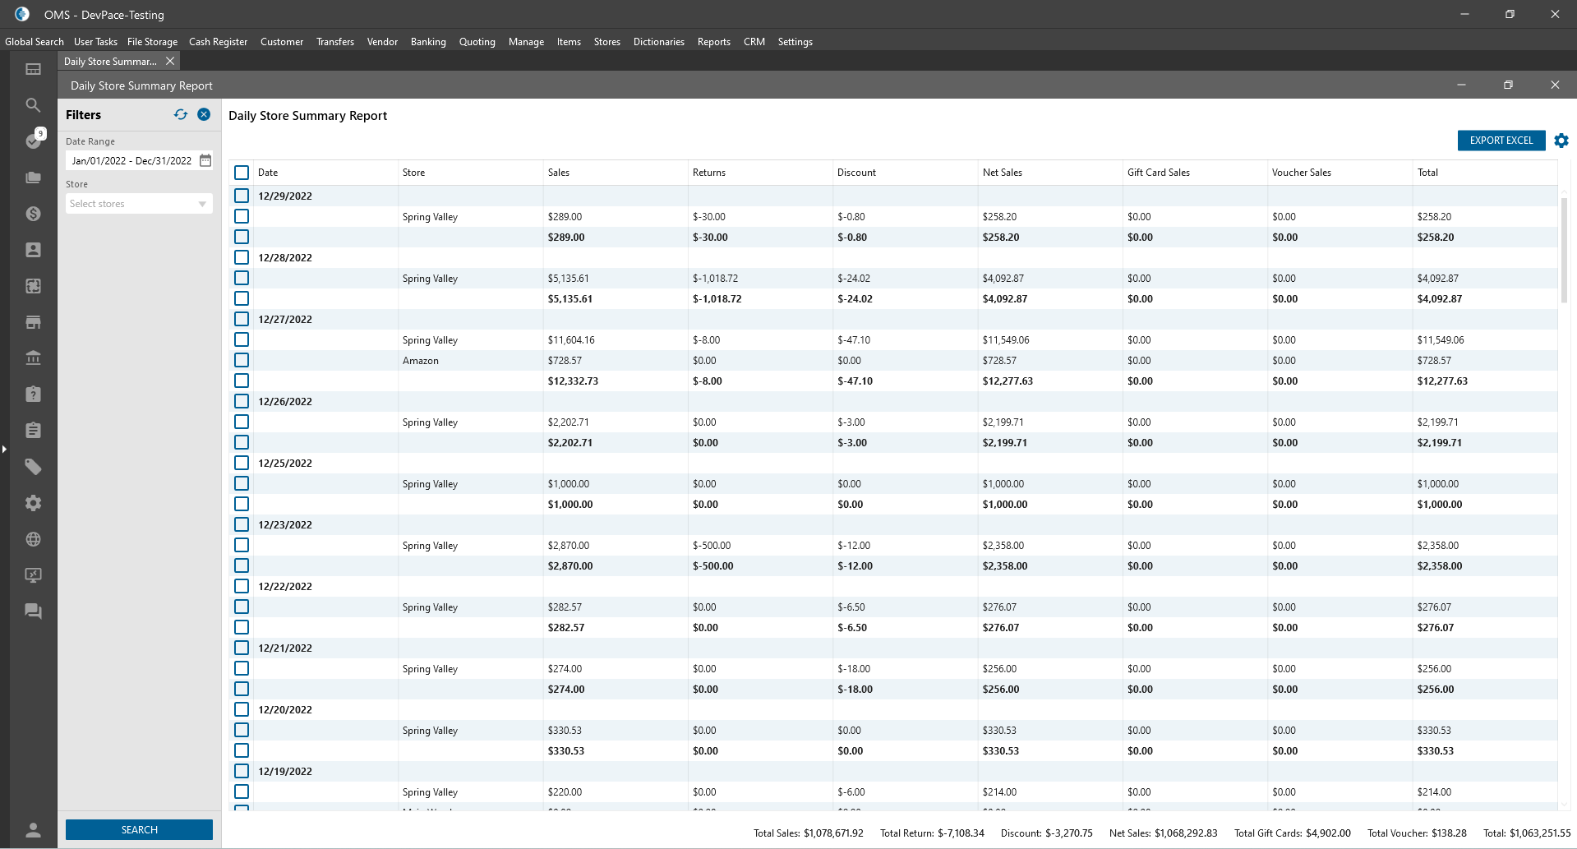Screen dimensions: 1577x849
Task: Expand the collapsed sidebar arrow
Action: 4,449
